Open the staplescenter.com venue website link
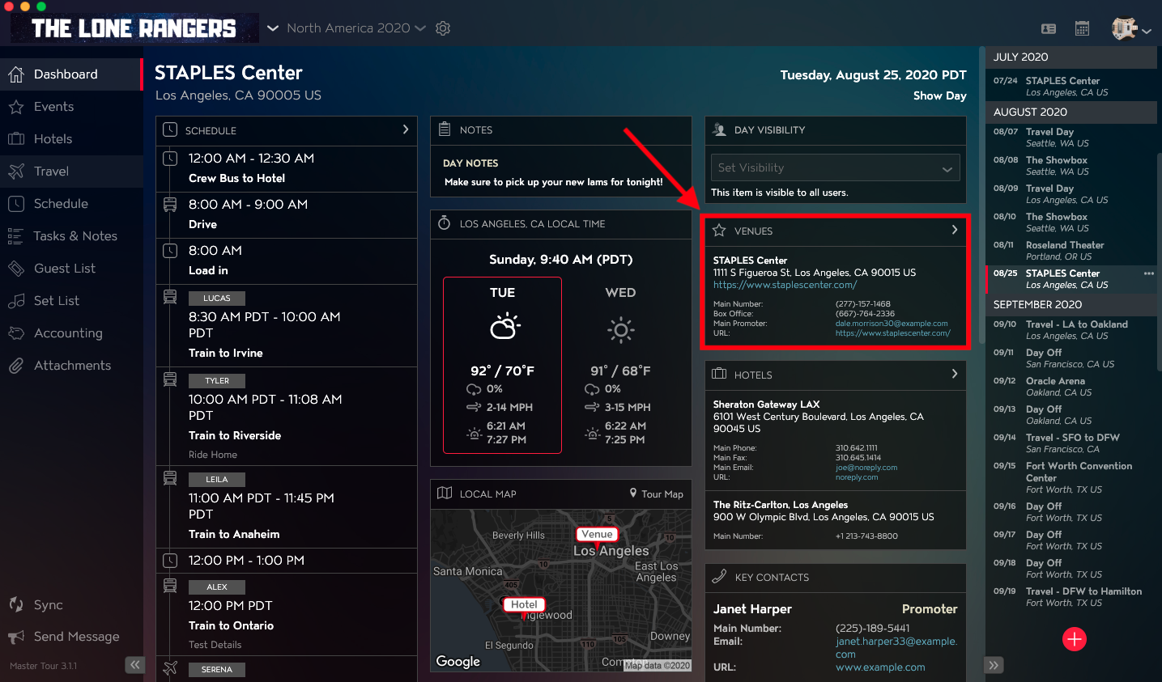 [785, 285]
